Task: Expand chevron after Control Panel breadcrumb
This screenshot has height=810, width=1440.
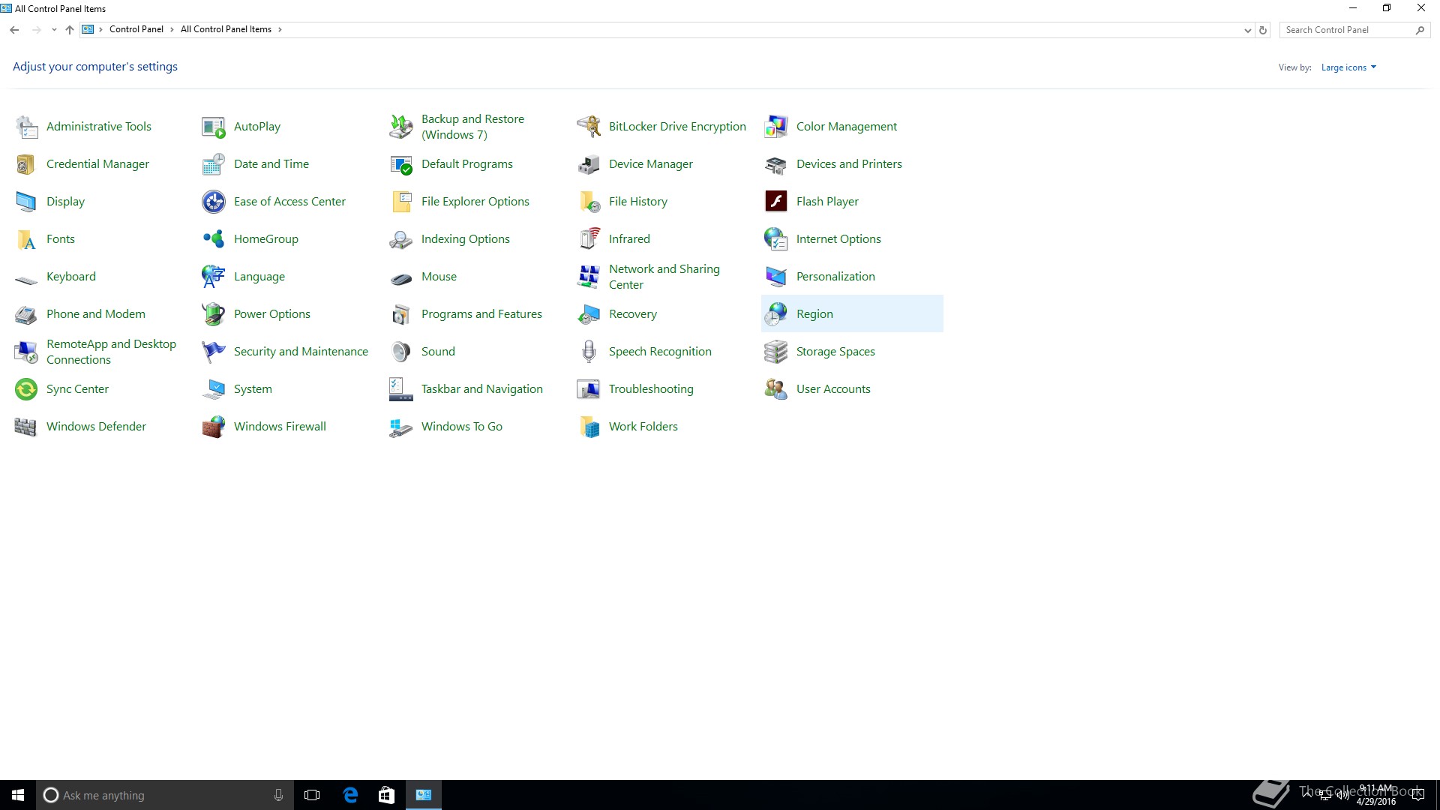Action: [x=172, y=30]
